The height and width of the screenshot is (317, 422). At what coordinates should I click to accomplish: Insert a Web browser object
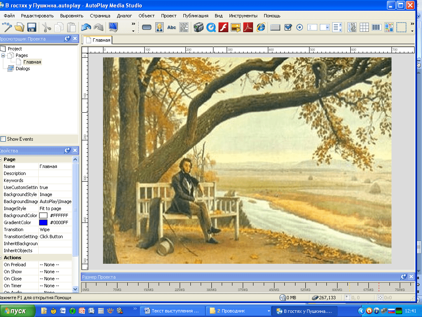click(261, 27)
